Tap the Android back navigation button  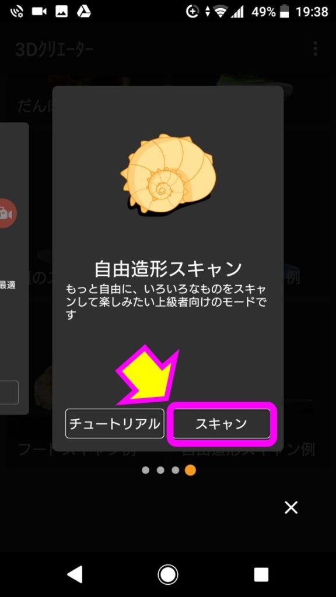coord(75,574)
